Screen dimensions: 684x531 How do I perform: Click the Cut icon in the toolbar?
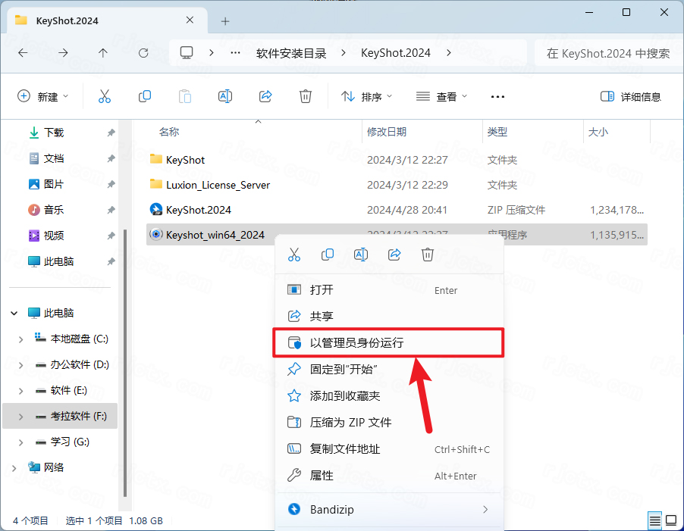pos(104,96)
